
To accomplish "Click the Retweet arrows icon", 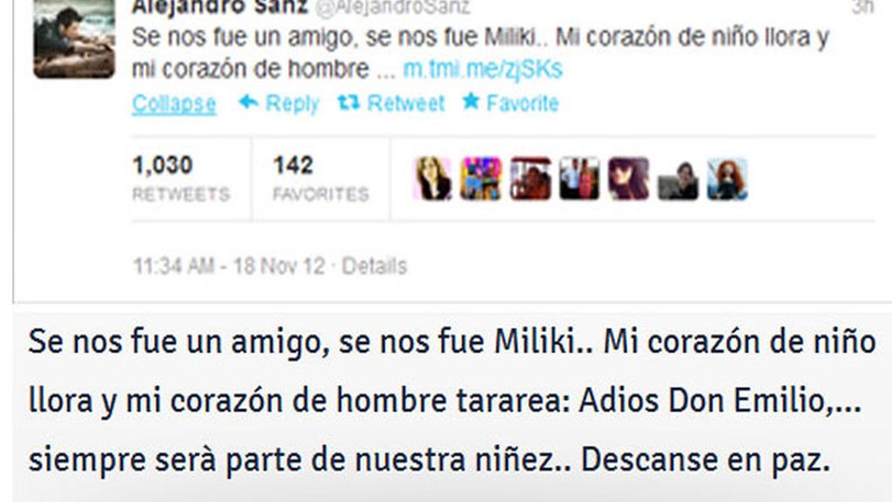I will [348, 103].
